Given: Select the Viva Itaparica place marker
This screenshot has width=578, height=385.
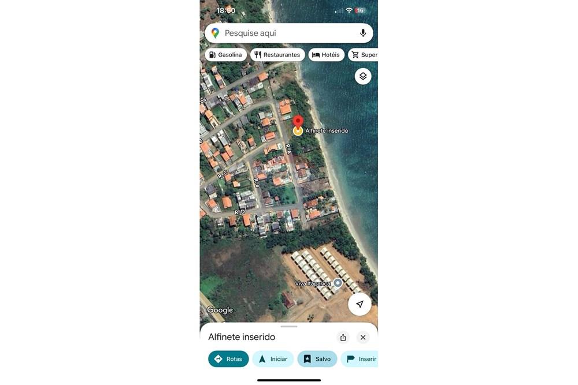Looking at the screenshot, I should click(338, 283).
